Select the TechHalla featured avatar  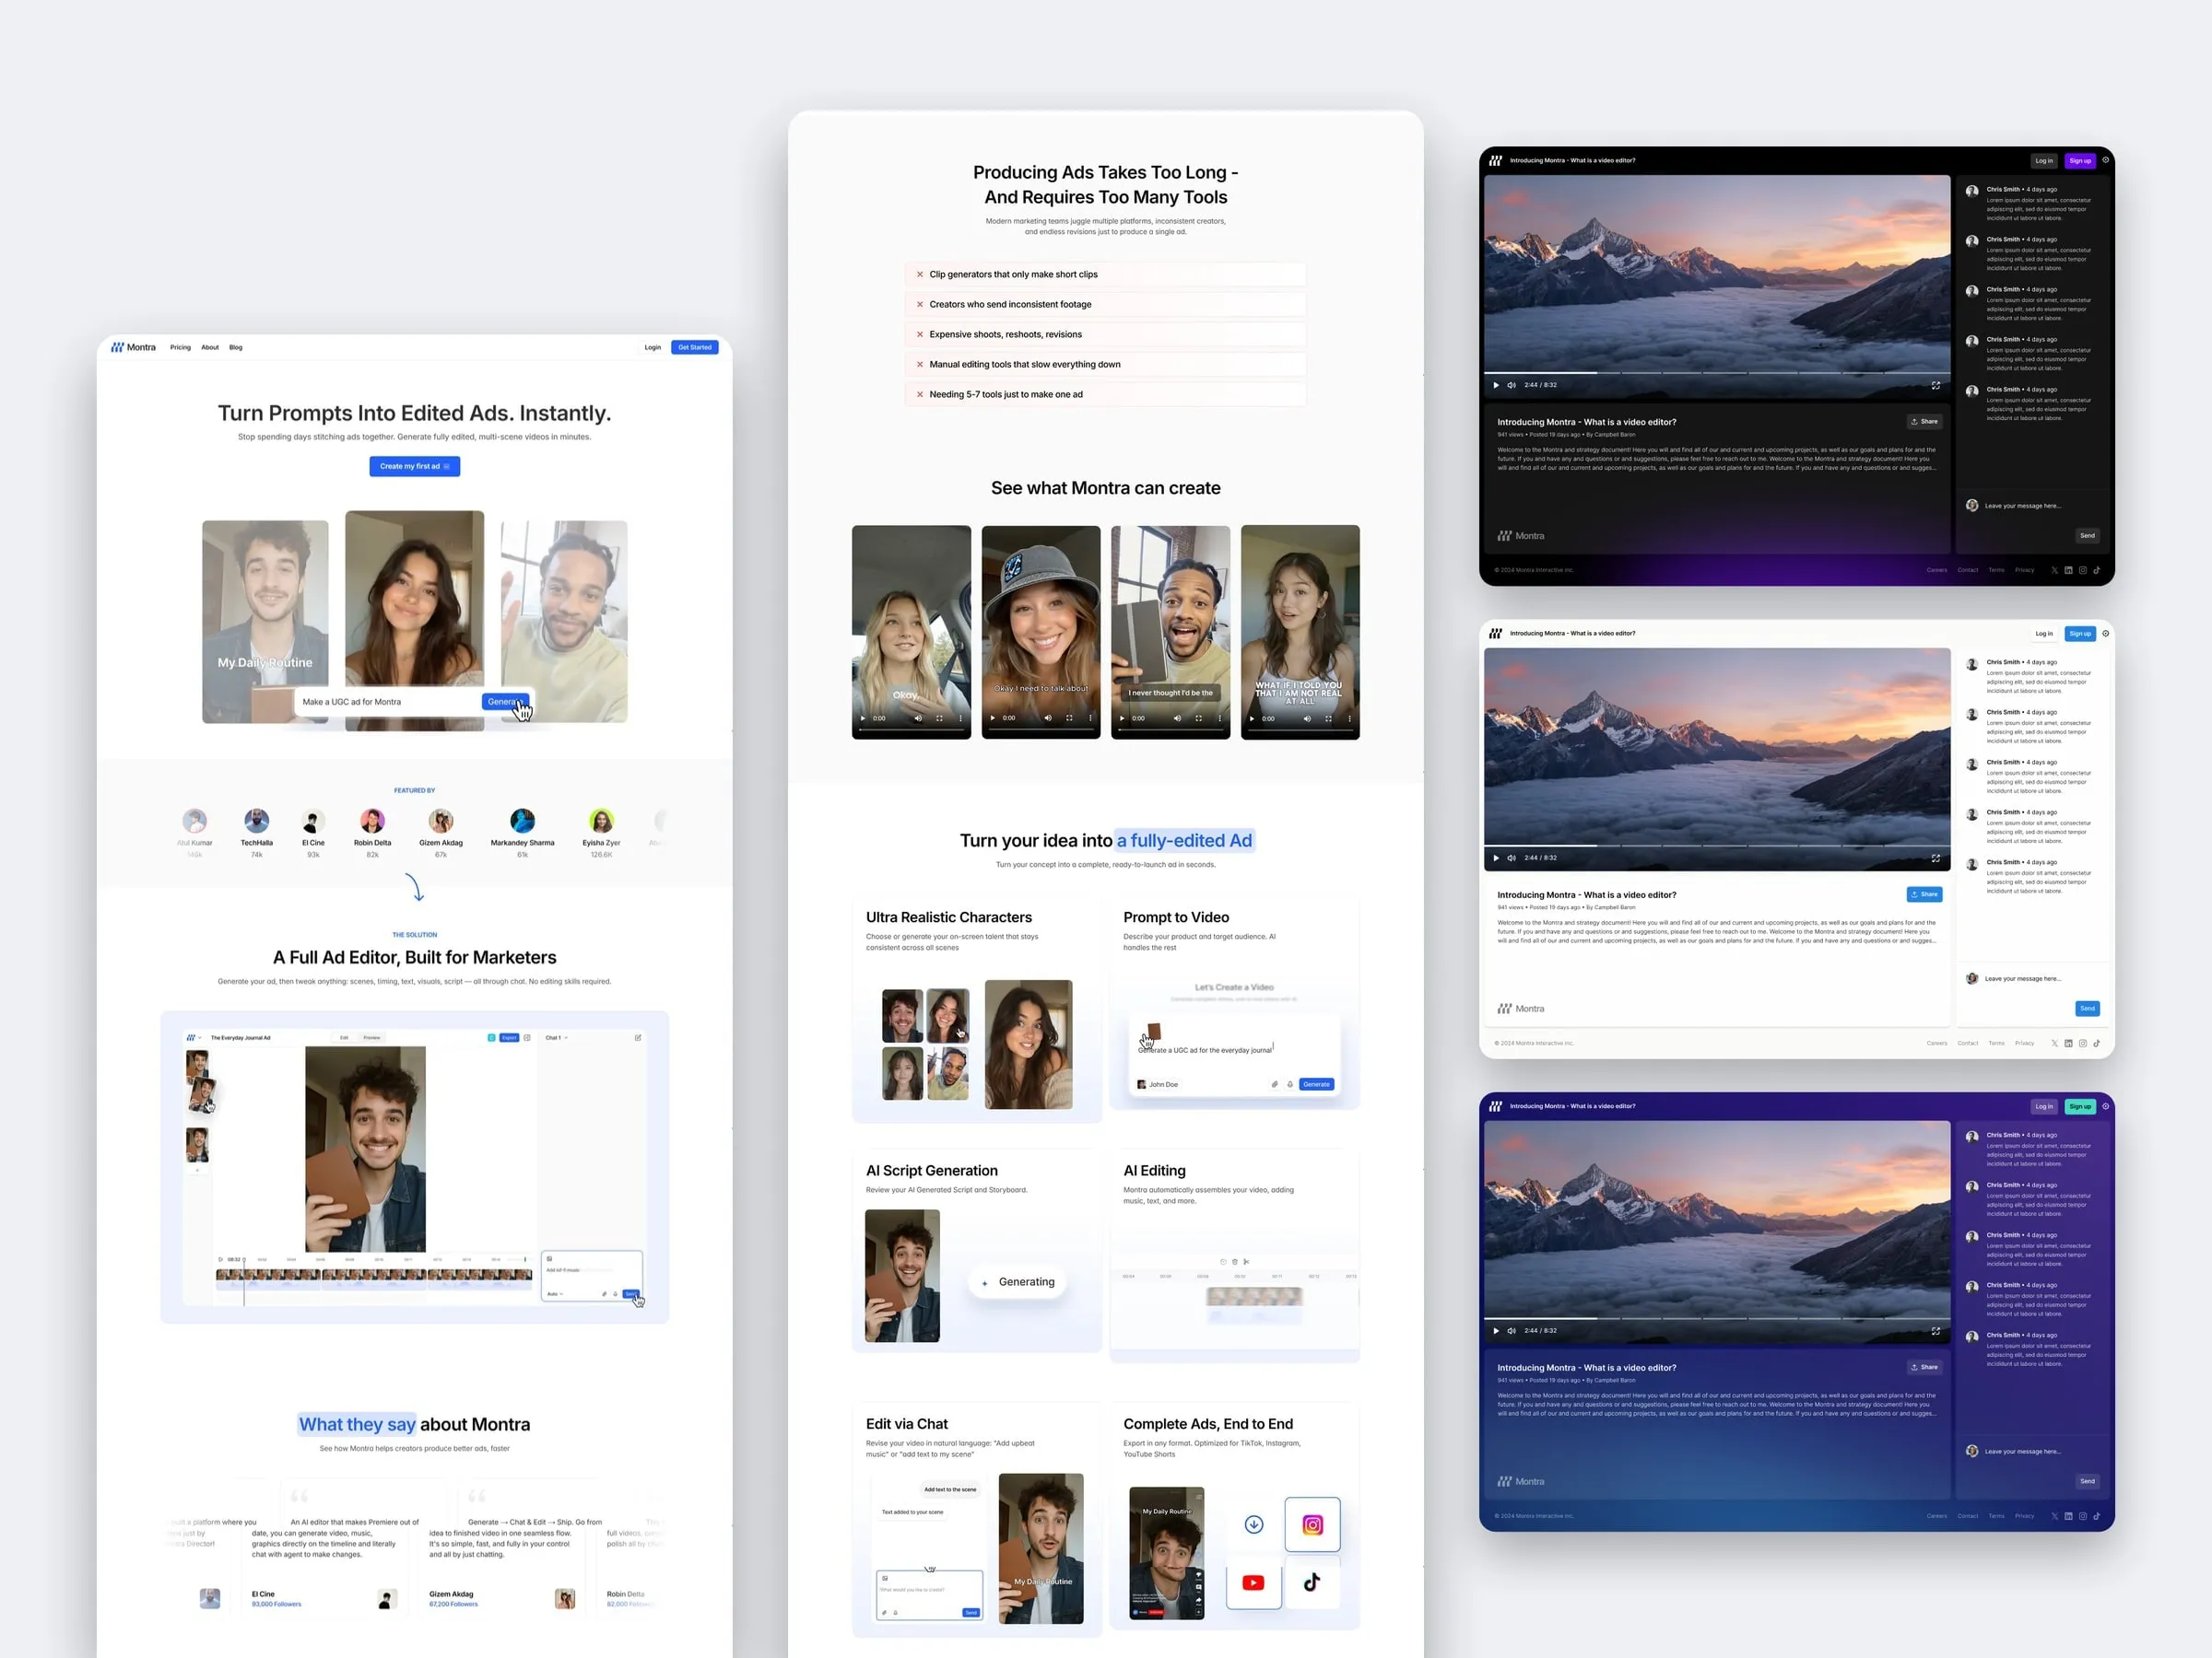tap(257, 821)
